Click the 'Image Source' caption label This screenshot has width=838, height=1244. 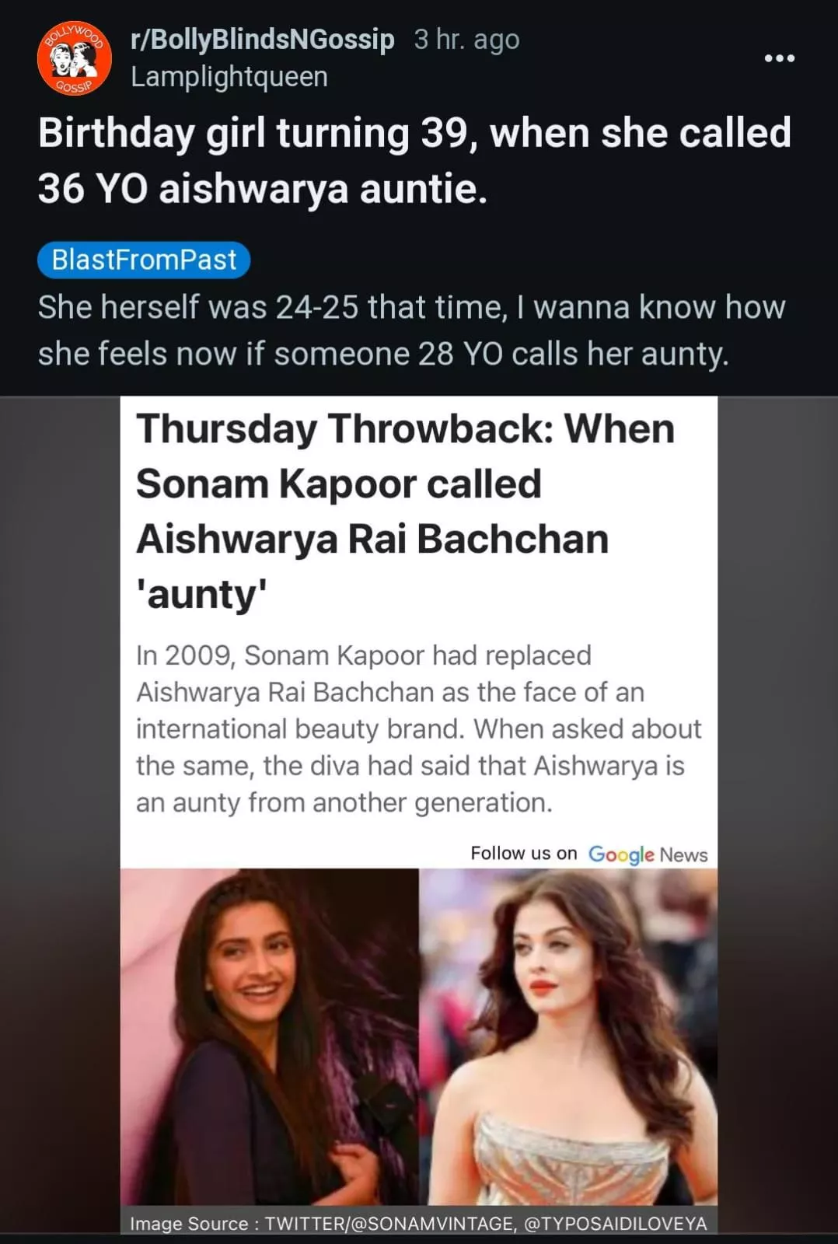(x=189, y=1223)
